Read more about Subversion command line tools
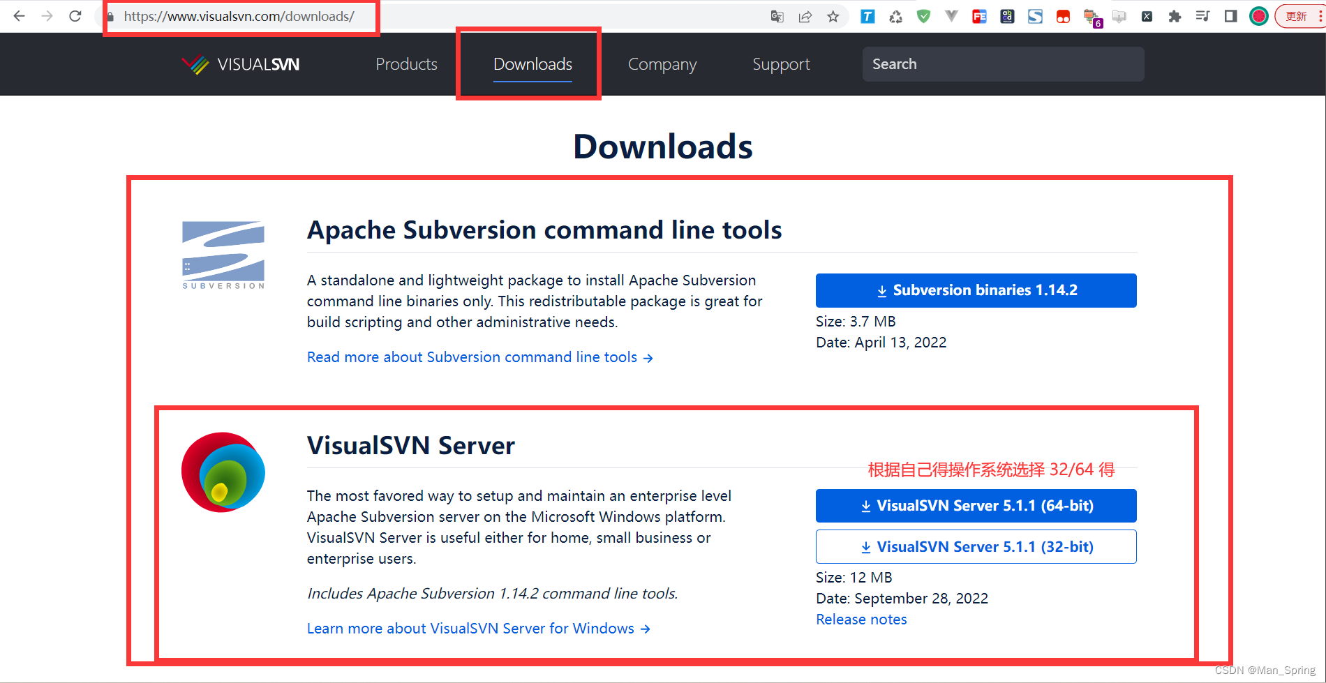 point(480,357)
